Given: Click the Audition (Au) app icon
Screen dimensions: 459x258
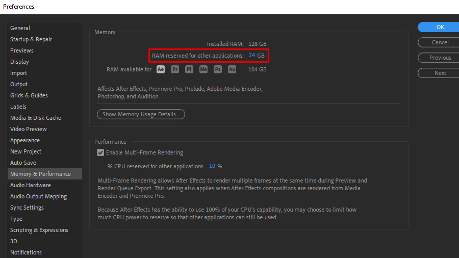Looking at the screenshot, I should (x=232, y=69).
